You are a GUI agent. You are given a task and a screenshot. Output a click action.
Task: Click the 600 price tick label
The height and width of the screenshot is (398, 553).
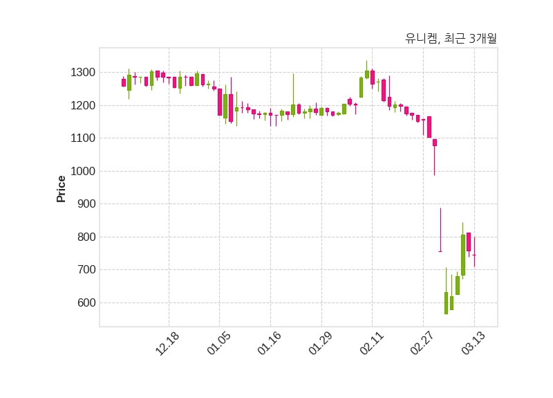pyautogui.click(x=84, y=303)
